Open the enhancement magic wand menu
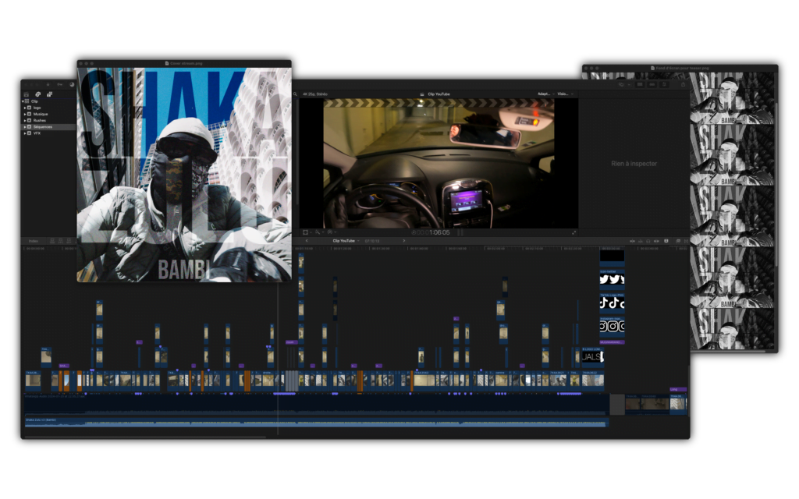 click(319, 232)
